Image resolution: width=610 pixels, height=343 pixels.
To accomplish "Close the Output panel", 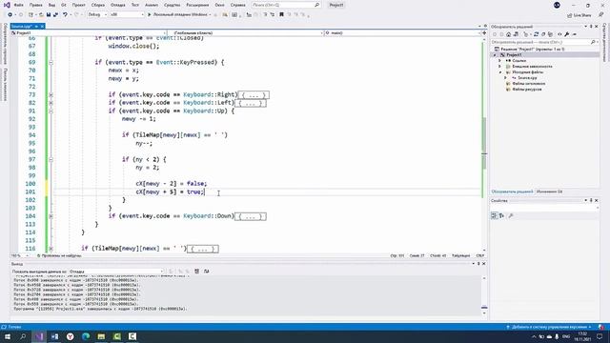I will pos(483,264).
